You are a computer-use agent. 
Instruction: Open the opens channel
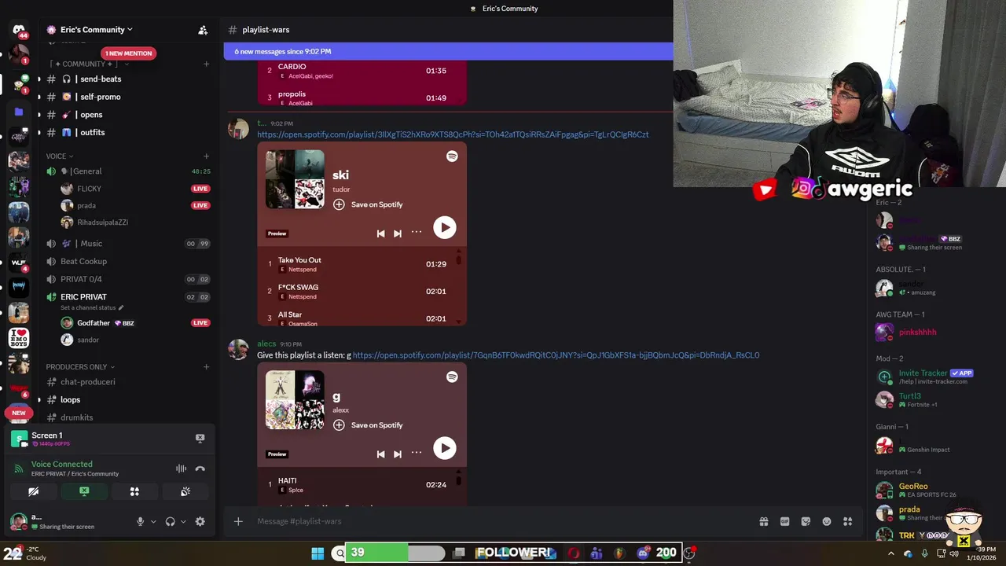[x=127, y=115]
